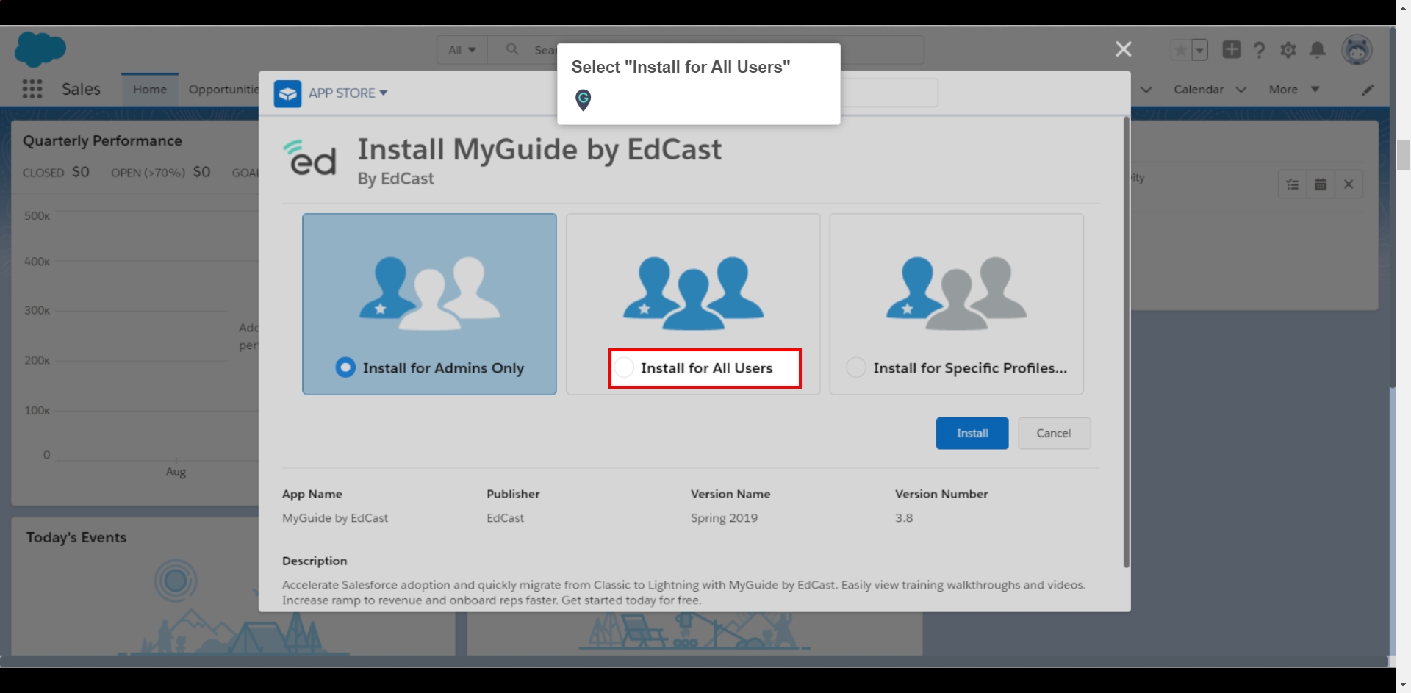Close the MyGuide overlay with X
This screenshot has height=693, width=1411.
click(1123, 49)
